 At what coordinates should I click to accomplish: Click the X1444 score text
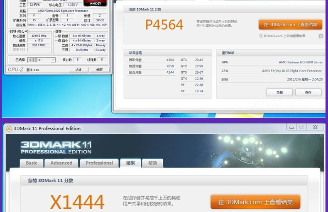[x=77, y=202]
